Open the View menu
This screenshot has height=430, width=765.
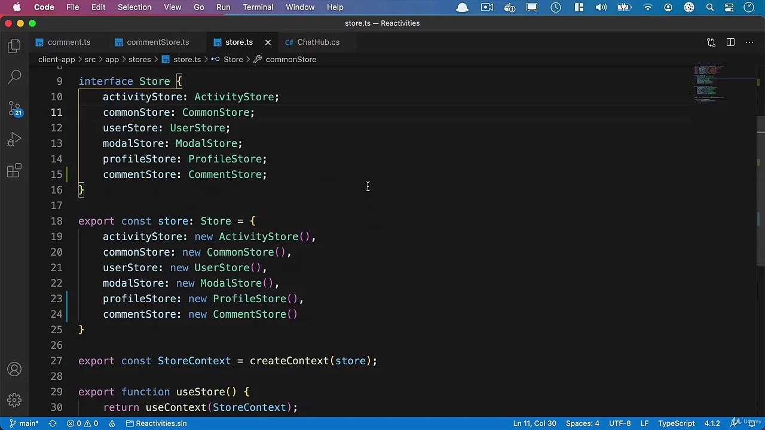[172, 7]
